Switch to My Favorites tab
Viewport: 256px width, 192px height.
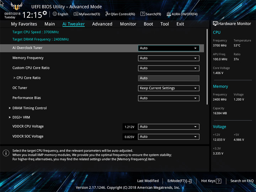pos(24,24)
